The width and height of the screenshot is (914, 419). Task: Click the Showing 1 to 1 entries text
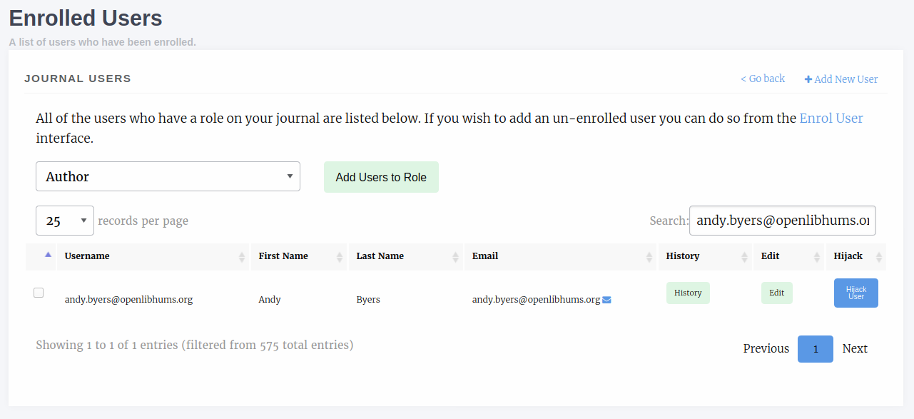point(195,345)
